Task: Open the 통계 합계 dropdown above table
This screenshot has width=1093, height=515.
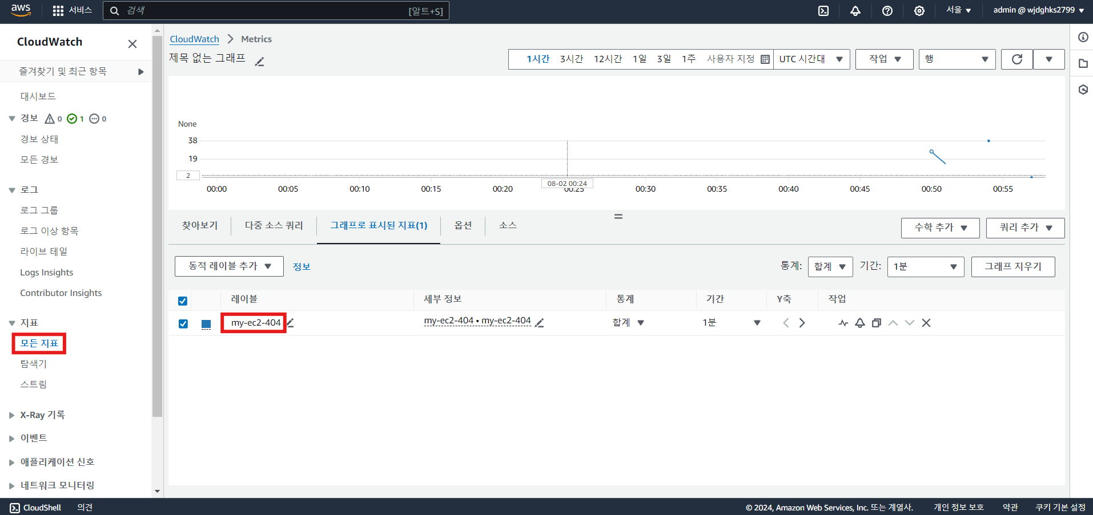Action: 830,266
